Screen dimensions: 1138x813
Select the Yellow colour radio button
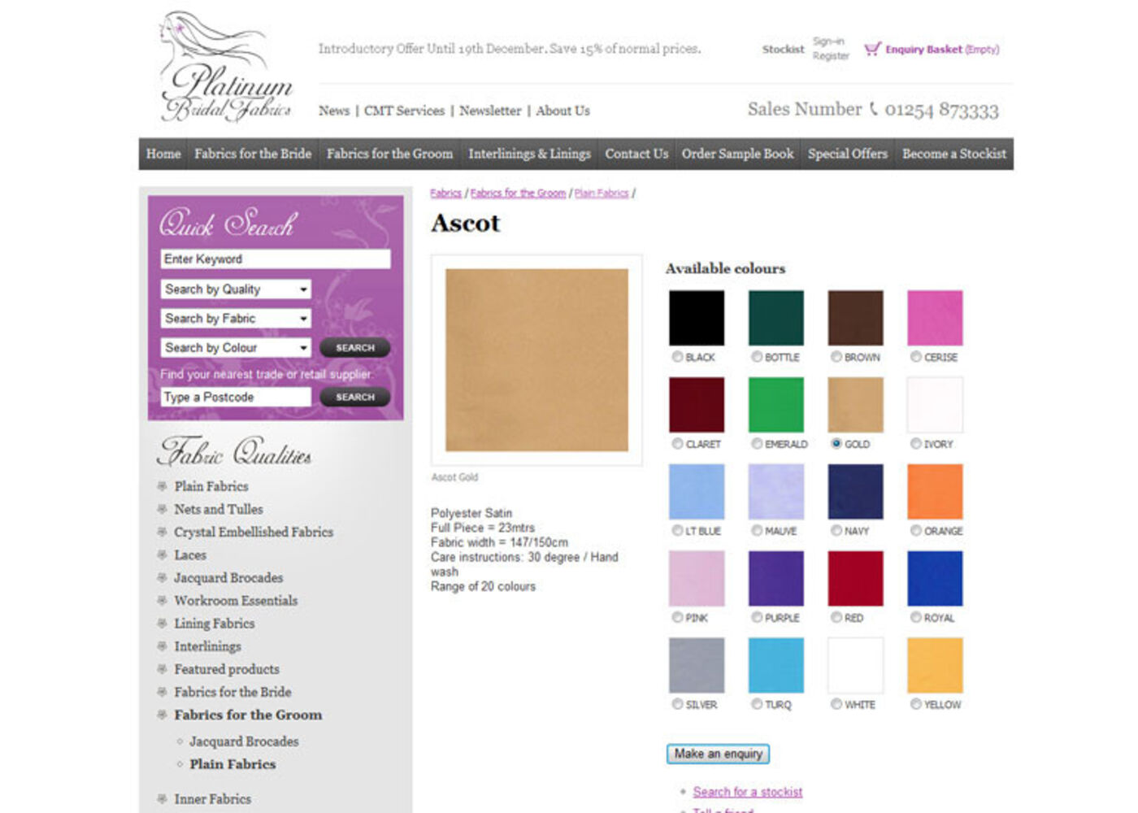tap(915, 704)
